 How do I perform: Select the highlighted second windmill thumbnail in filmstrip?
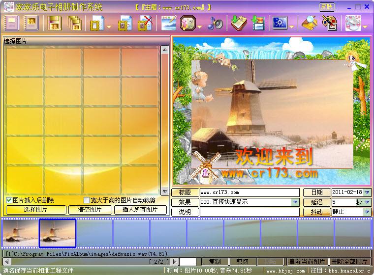click(x=58, y=233)
